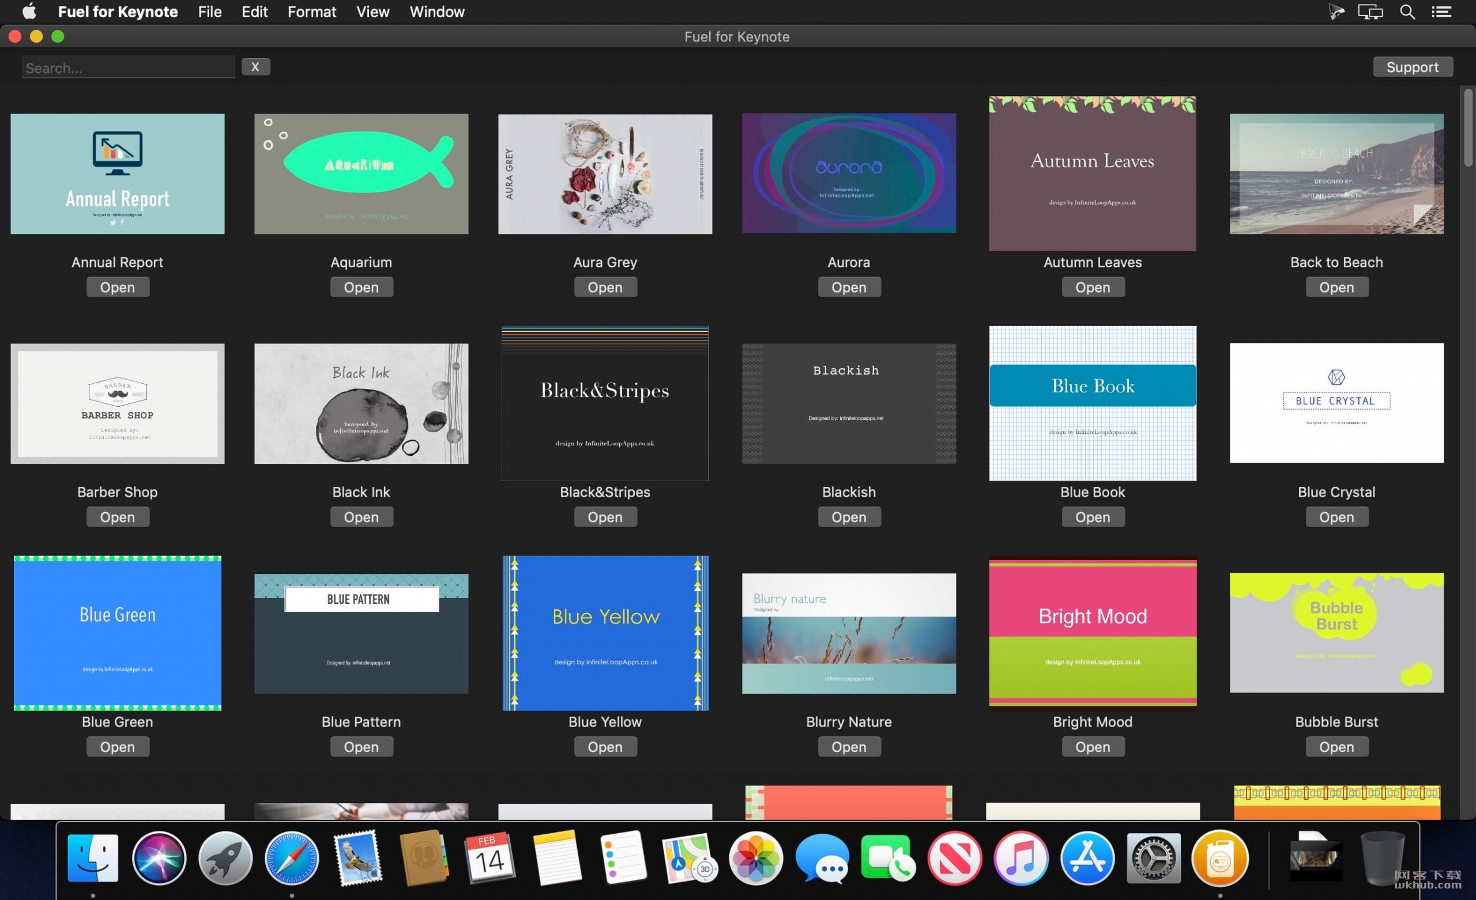This screenshot has width=1476, height=900.
Task: Open the Blue Crystal template
Action: 1336,517
